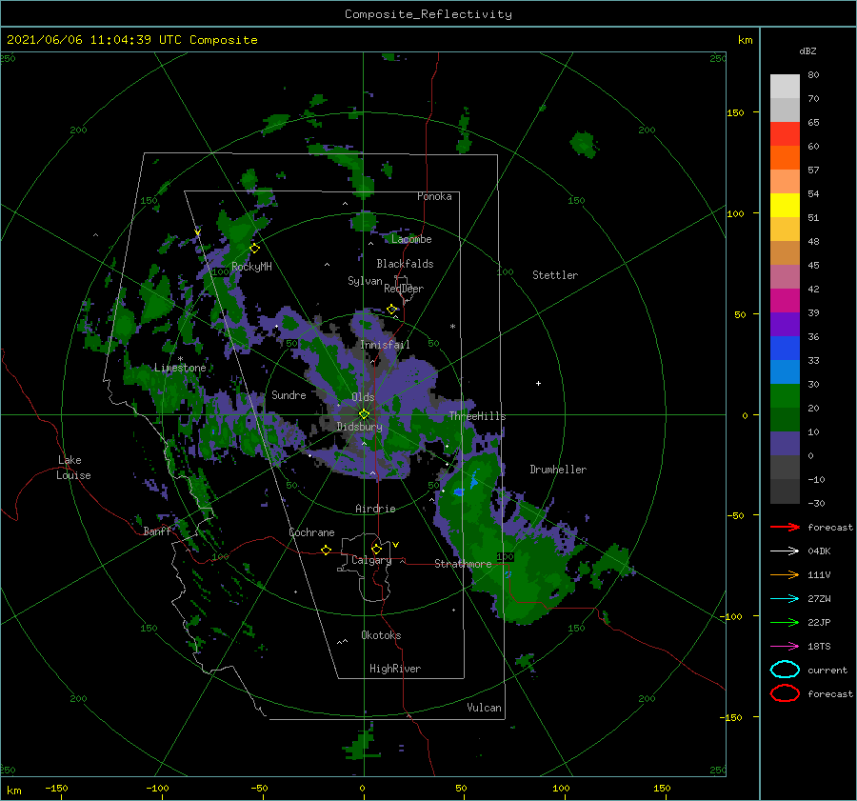Click the current legend text
The width and height of the screenshot is (857, 801).
click(827, 671)
